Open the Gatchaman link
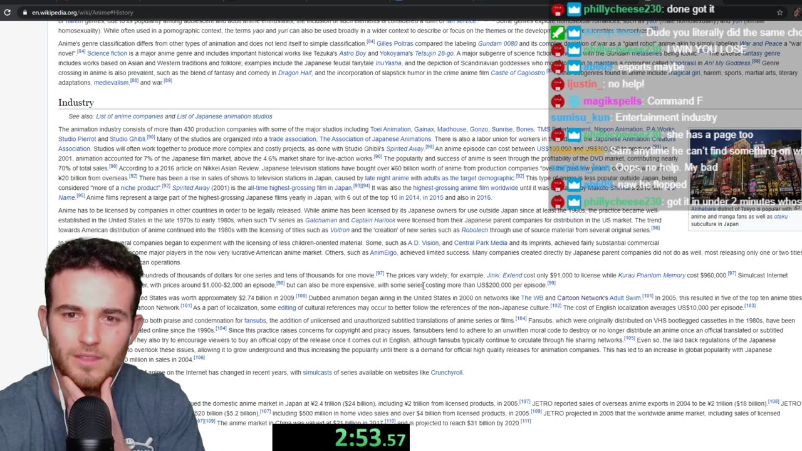 tap(321, 220)
